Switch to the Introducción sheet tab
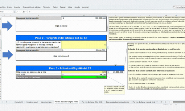185x111 pixels. point(46,102)
